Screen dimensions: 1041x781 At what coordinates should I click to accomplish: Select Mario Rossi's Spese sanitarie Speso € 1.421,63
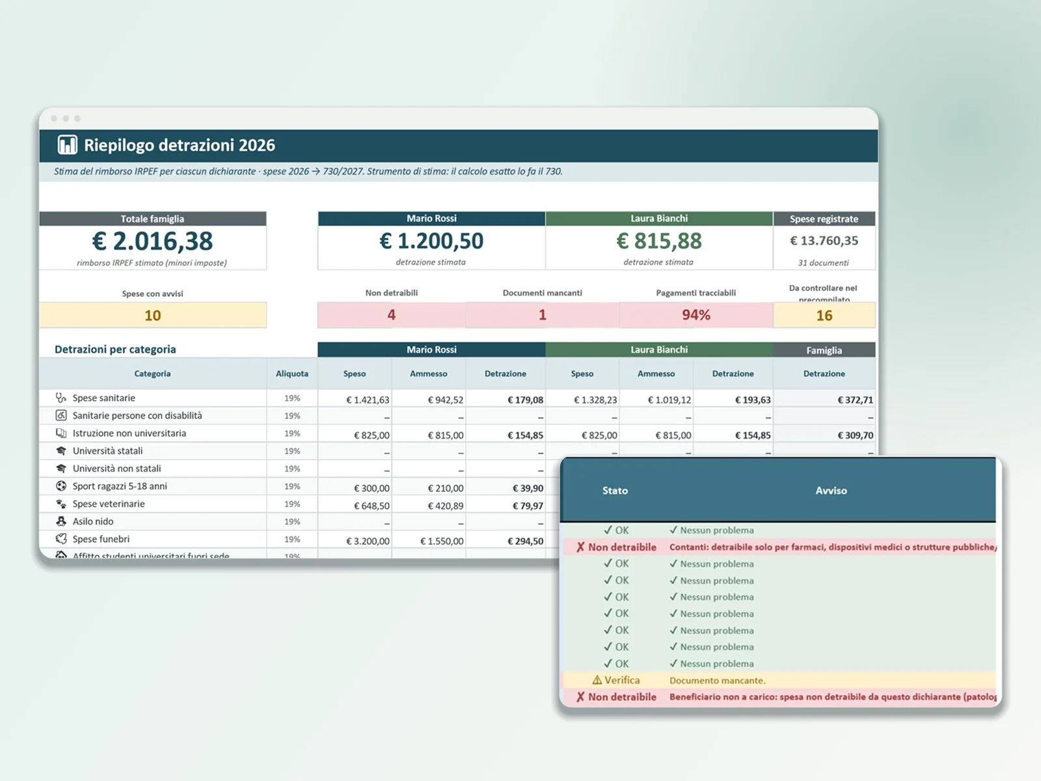pos(368,400)
